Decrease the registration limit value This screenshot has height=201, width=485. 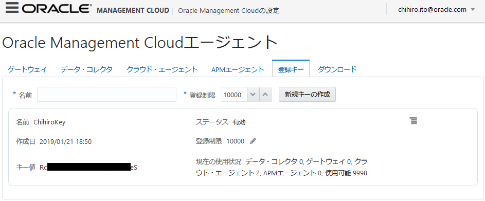253,95
